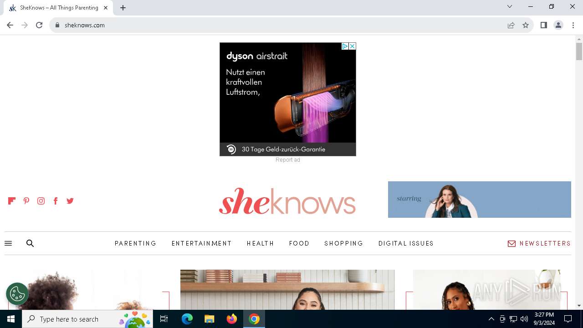Show hidden system tray icons
This screenshot has height=328, width=583.
pos(491,319)
